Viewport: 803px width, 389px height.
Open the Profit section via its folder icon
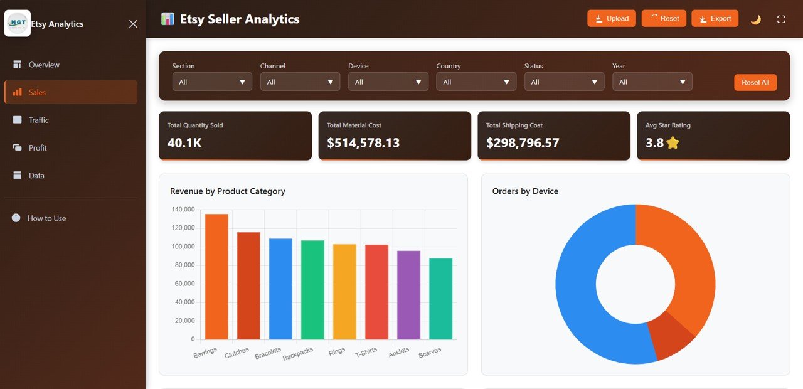[16, 147]
